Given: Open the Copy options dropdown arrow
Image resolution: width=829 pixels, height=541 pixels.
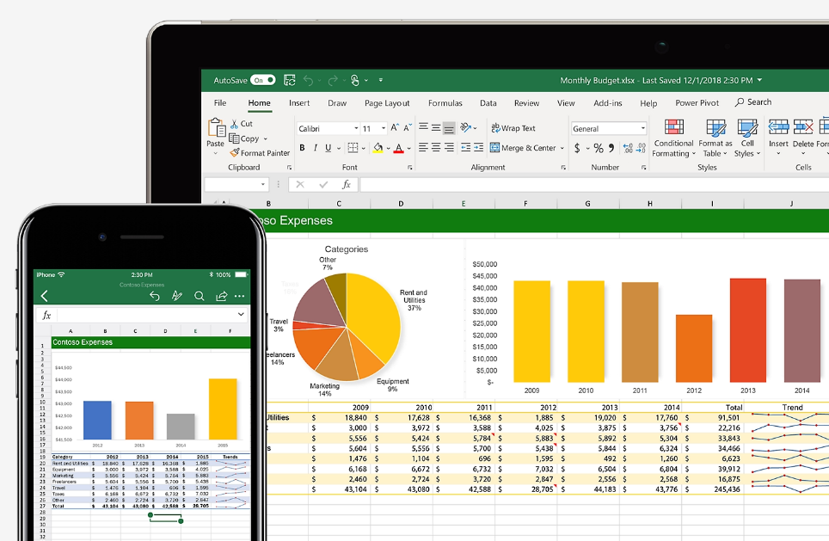Looking at the screenshot, I should click(266, 139).
